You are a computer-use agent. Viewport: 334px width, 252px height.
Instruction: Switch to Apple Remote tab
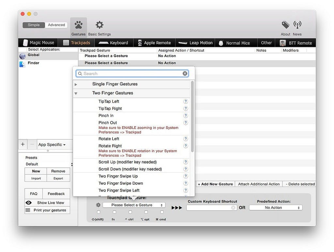(154, 43)
